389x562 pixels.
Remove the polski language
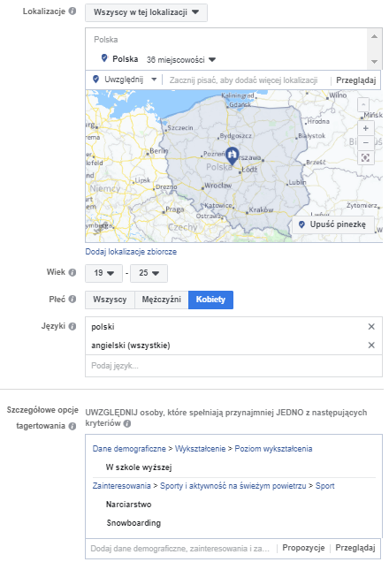point(371,327)
